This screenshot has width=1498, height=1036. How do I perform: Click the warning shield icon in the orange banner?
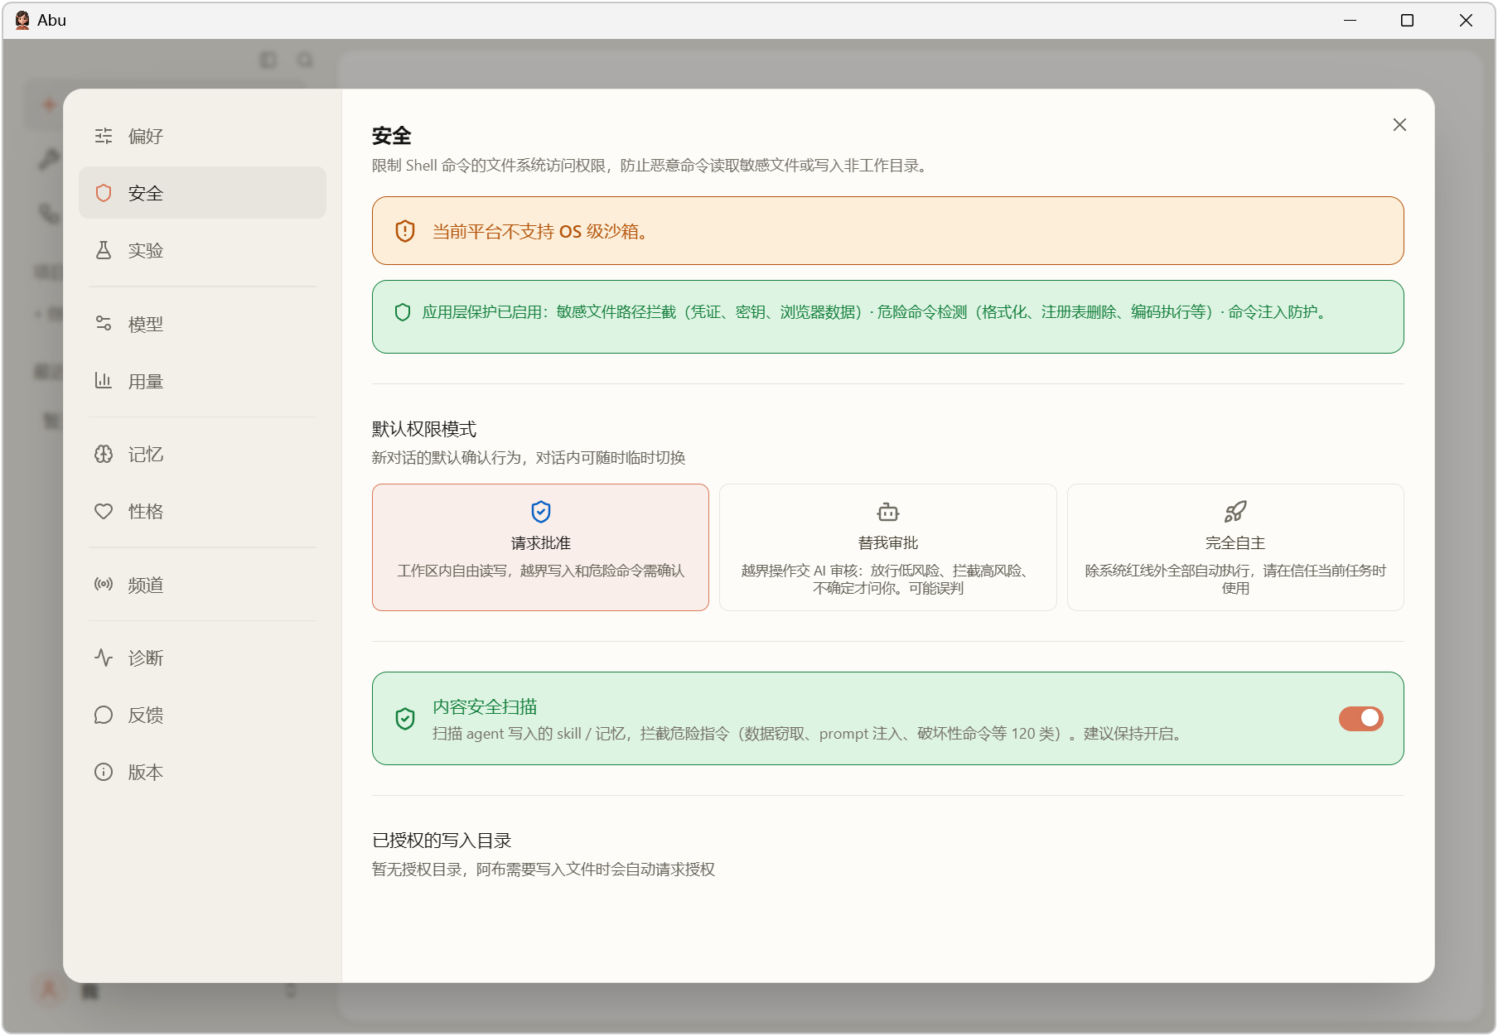point(405,231)
